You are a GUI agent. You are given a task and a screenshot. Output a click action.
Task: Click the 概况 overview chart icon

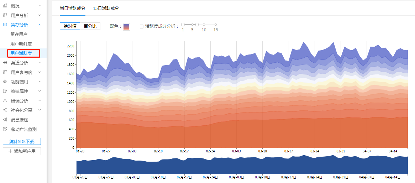point(5,6)
